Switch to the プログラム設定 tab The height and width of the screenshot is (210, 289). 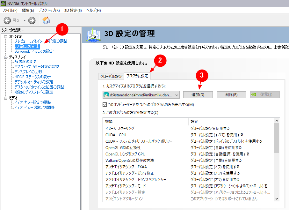pos(137,76)
